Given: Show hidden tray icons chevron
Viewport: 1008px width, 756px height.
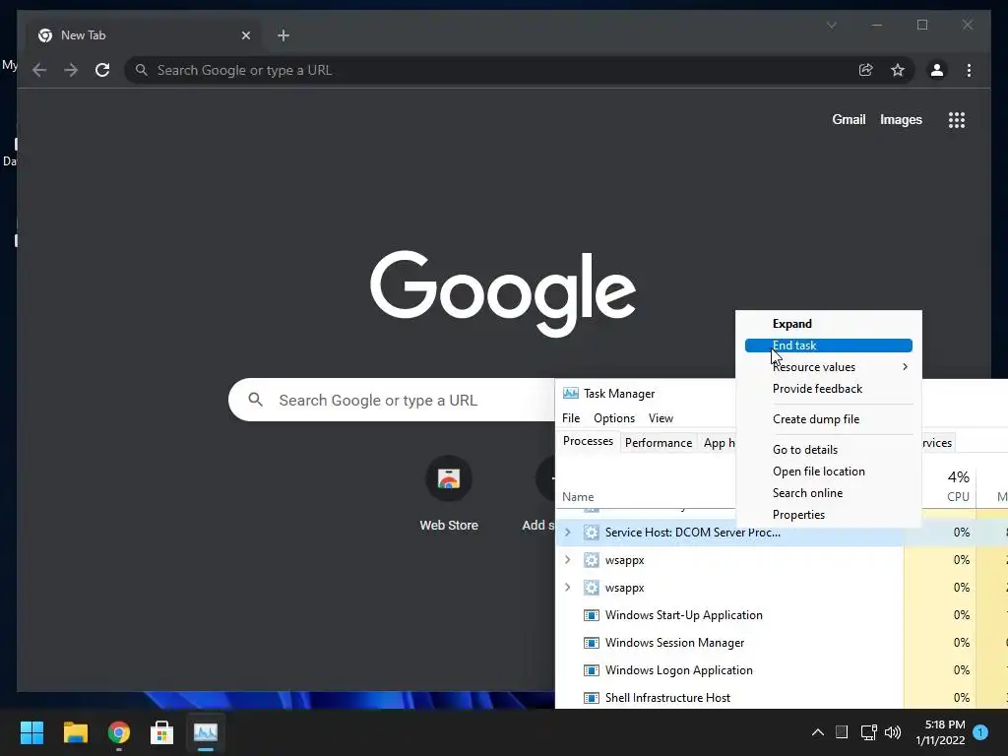Looking at the screenshot, I should 818,732.
